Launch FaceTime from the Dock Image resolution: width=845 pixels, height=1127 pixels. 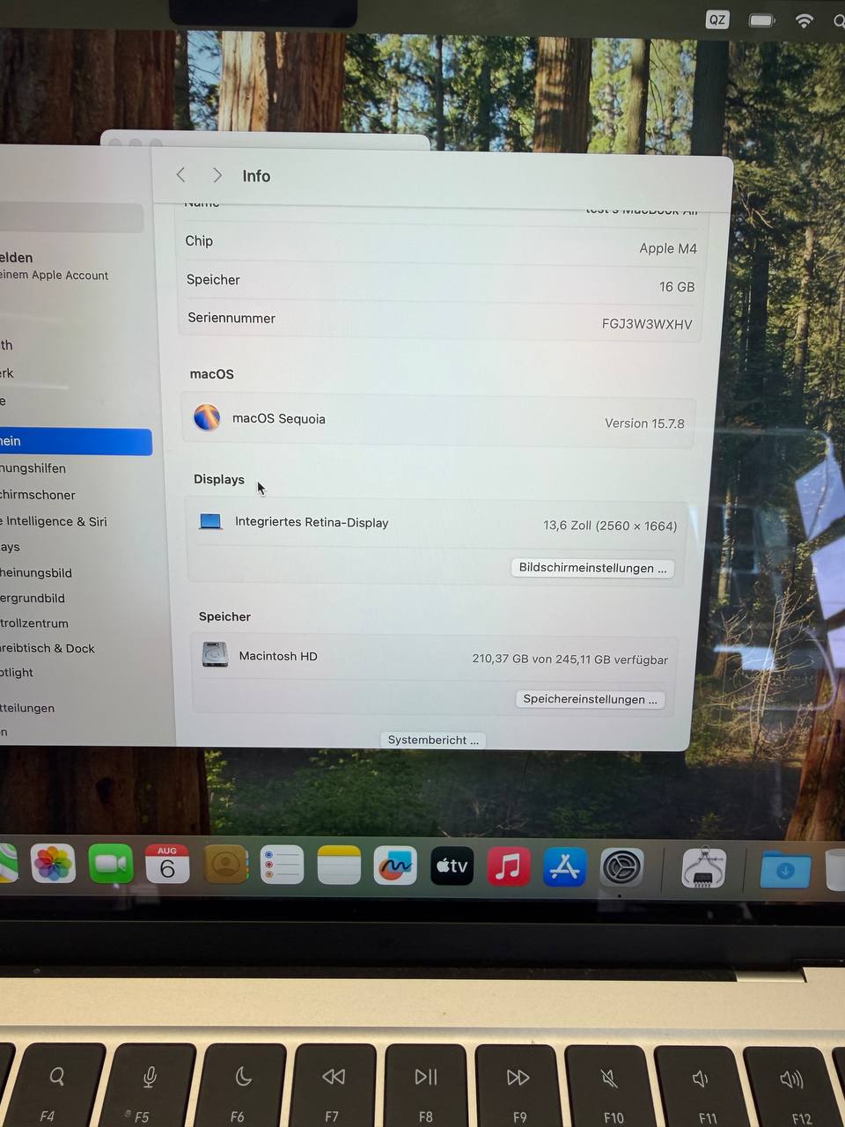tap(110, 864)
